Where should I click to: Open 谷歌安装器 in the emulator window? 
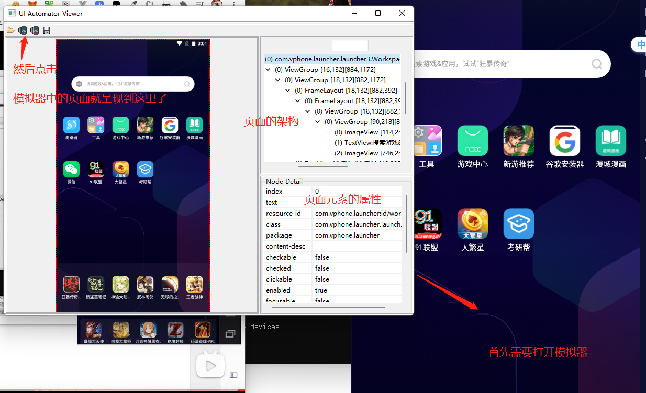pos(565,141)
